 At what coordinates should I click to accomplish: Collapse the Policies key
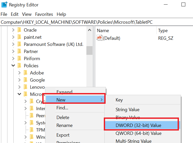click(x=13, y=66)
